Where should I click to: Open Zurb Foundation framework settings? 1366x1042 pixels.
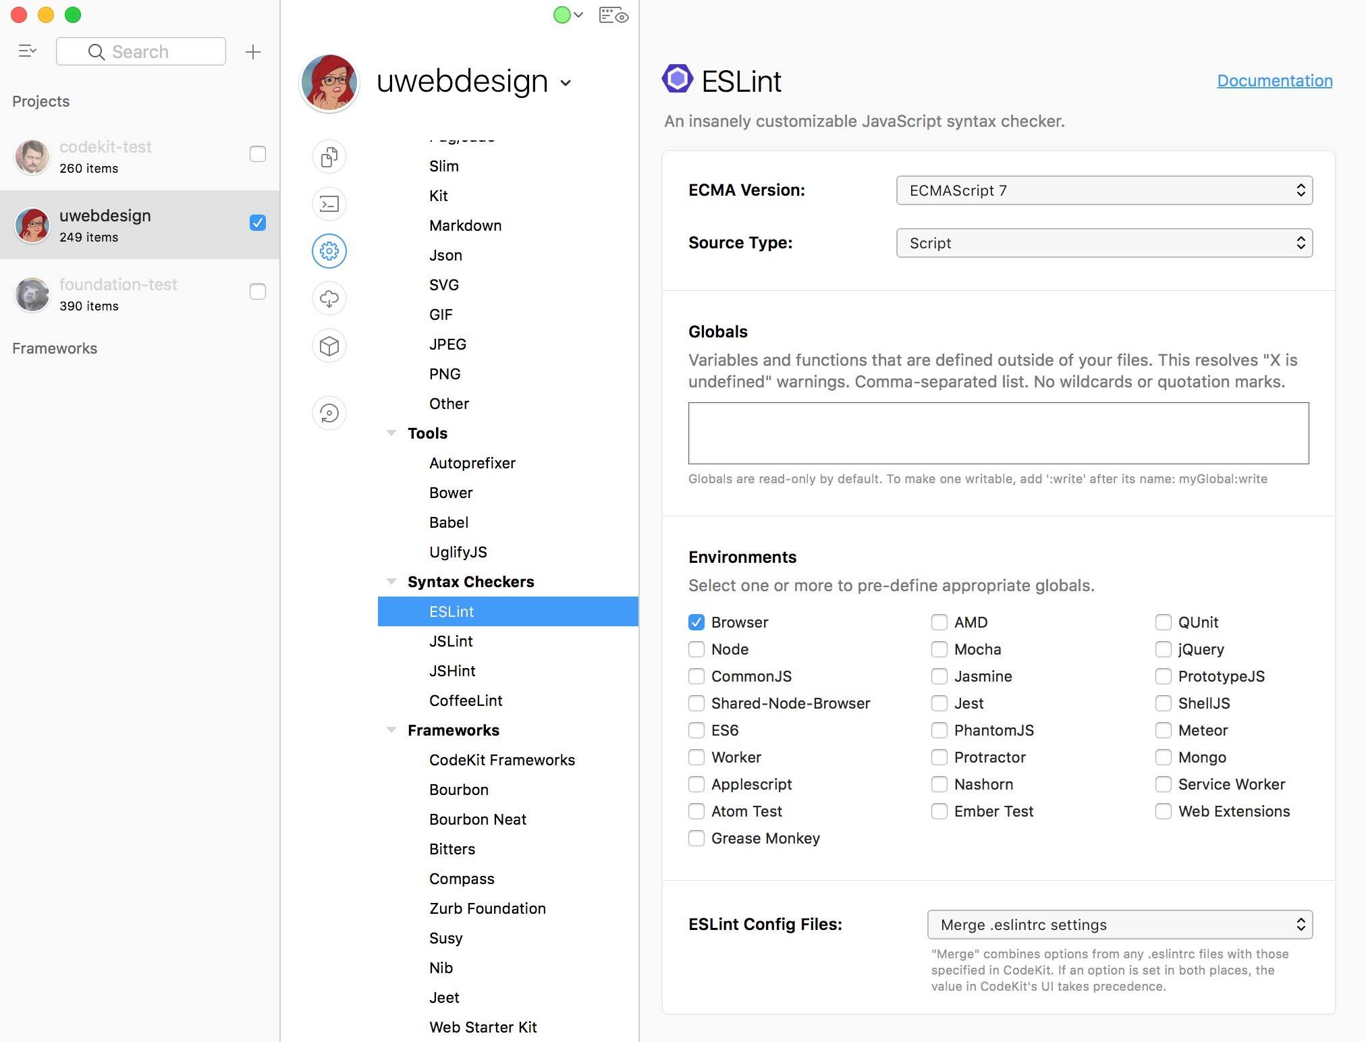(x=487, y=908)
